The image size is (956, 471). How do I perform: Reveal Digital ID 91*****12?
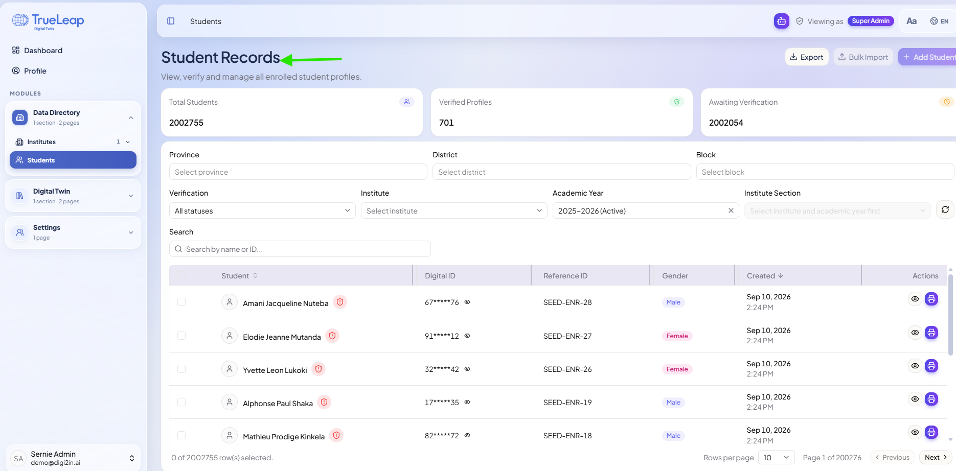point(467,336)
